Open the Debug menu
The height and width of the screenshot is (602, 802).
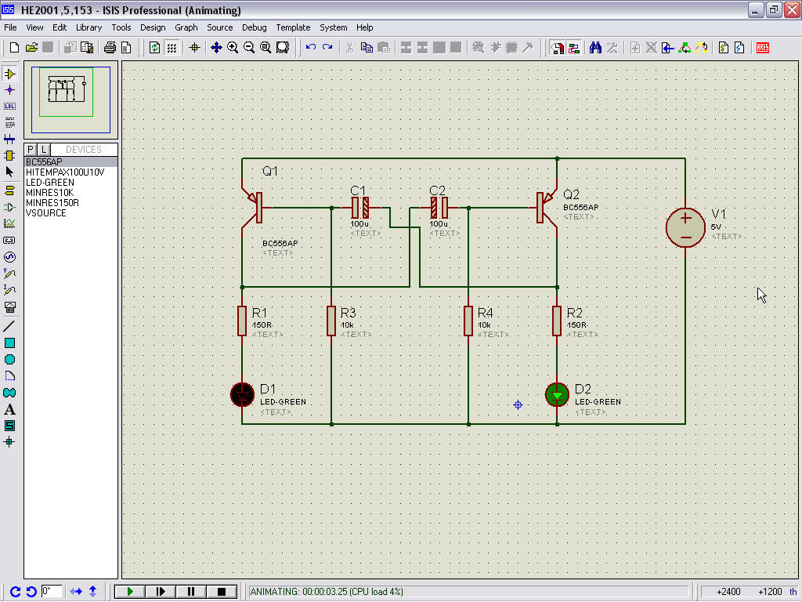pos(254,27)
